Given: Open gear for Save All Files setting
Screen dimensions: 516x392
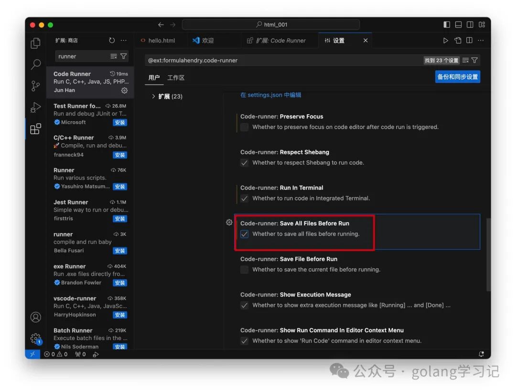Looking at the screenshot, I should 229,222.
